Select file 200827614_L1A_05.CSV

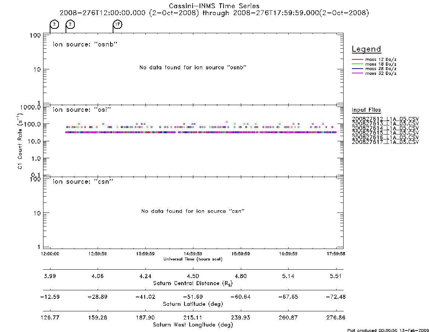coord(385,128)
